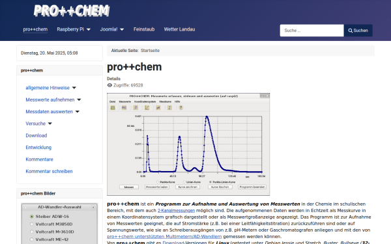Open the Download sidebar link
This screenshot has height=244, width=391.
coord(36,135)
